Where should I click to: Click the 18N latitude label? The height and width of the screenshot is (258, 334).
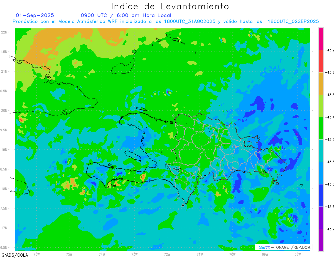tap(4, 189)
